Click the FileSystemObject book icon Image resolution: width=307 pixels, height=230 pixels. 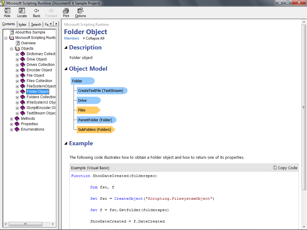tap(23, 86)
